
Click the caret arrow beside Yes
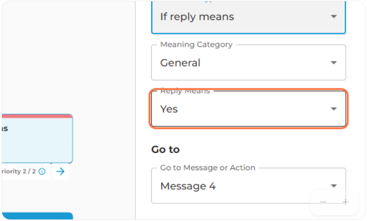(334, 109)
